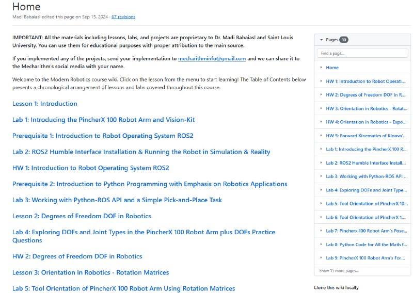Click the Pages count badge showing 30
Image resolution: width=413 pixels, height=293 pixels.
(344, 40)
